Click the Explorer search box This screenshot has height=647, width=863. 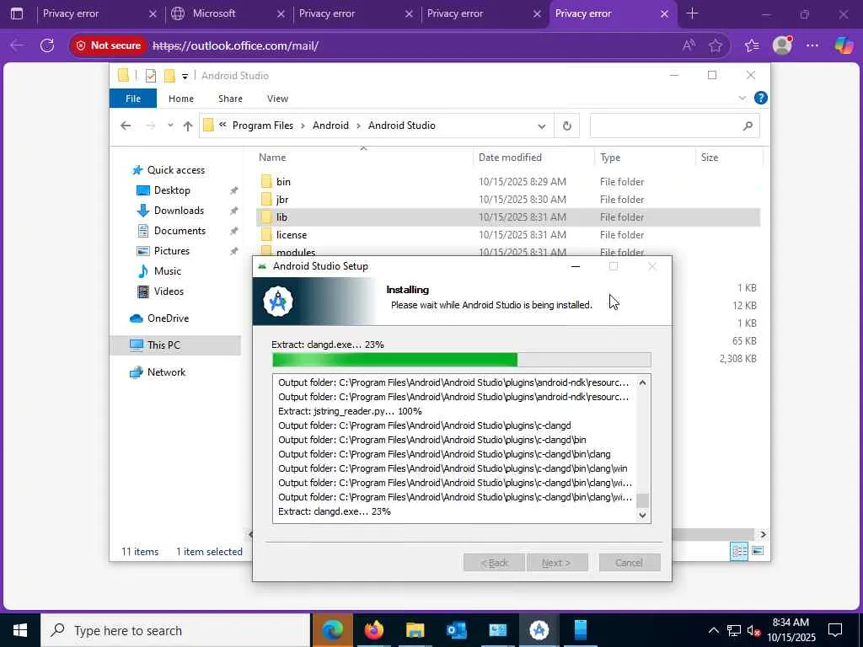pos(675,126)
